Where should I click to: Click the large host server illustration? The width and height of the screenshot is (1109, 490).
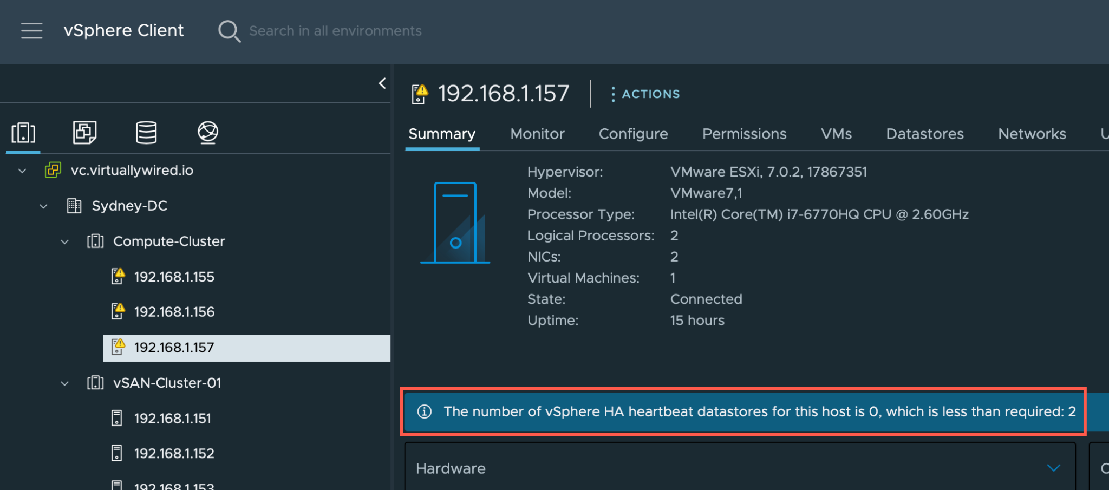click(455, 223)
